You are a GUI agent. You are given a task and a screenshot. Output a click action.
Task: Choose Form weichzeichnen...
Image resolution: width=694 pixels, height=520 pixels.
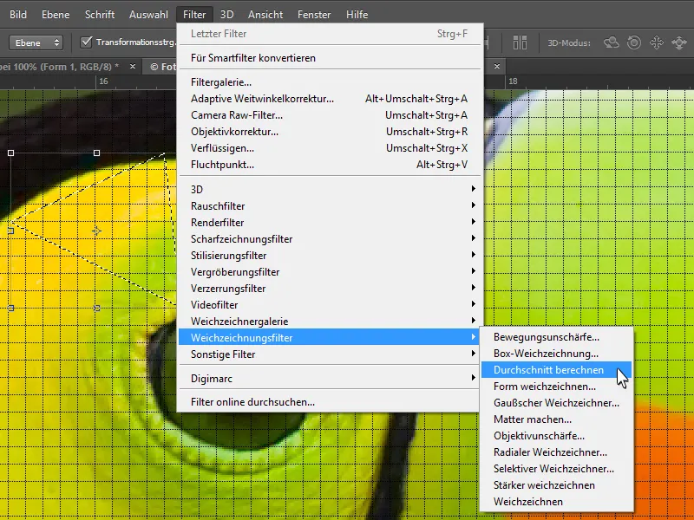(556, 386)
